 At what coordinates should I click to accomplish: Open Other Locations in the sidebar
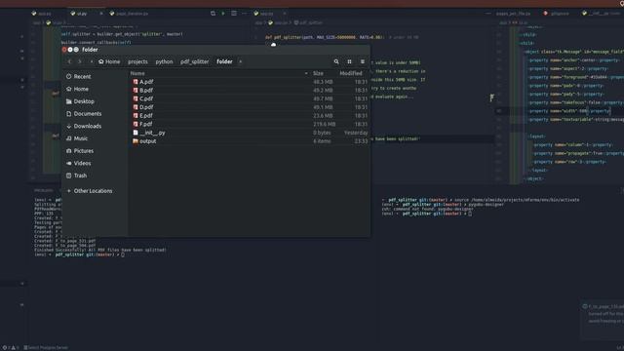[90, 191]
